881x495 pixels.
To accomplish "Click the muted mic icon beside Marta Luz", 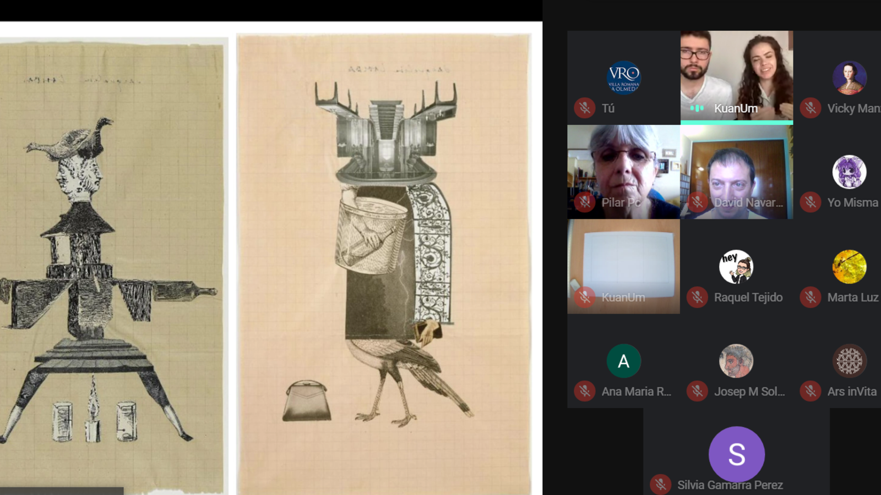I will pyautogui.click(x=811, y=297).
